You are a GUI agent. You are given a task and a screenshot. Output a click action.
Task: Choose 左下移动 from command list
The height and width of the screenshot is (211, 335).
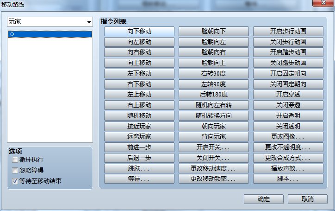tap(139, 73)
